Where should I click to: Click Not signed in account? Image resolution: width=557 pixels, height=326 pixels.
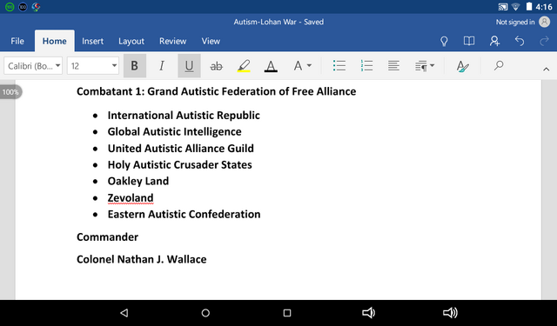coord(515,22)
